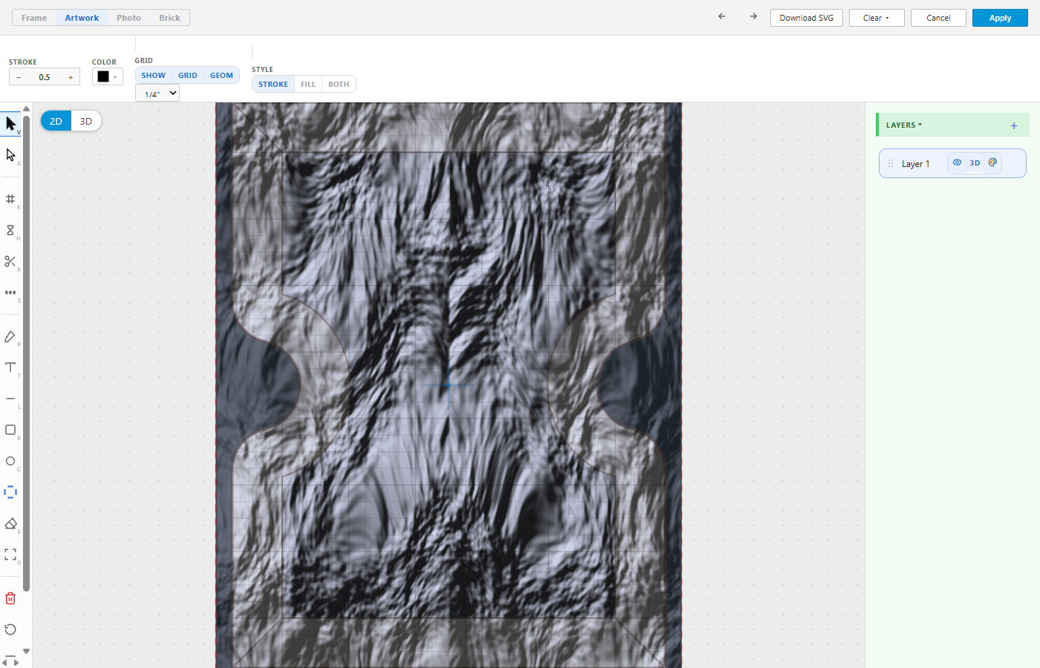Toggle the GRID snap option

pos(188,75)
